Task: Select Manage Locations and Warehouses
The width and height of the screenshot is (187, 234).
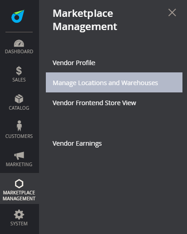Action: coord(114,82)
